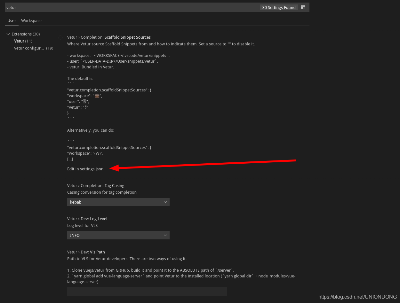Click the 'Log level for VLS' description
Viewport: 400px width, 303px height.
click(82, 225)
